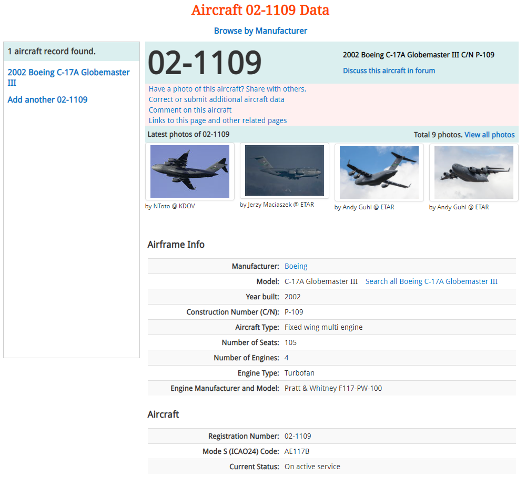The height and width of the screenshot is (486, 526).
Task: Click the '2002 Boeing C-17A Globemaster III C/N P-109' text
Action: pos(419,55)
